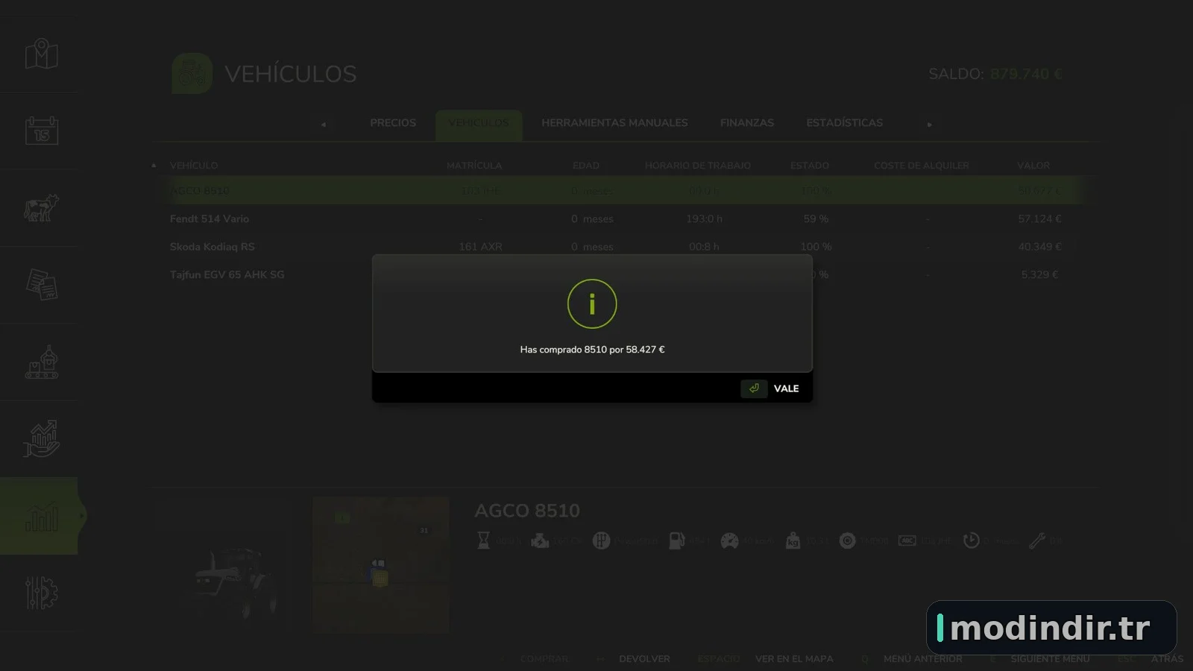Select the AGCO 8510 vehicle row

tap(623, 191)
